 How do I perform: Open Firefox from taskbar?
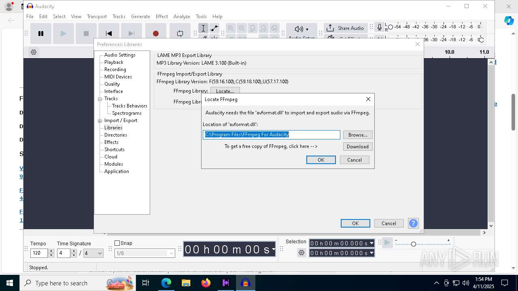(206, 283)
